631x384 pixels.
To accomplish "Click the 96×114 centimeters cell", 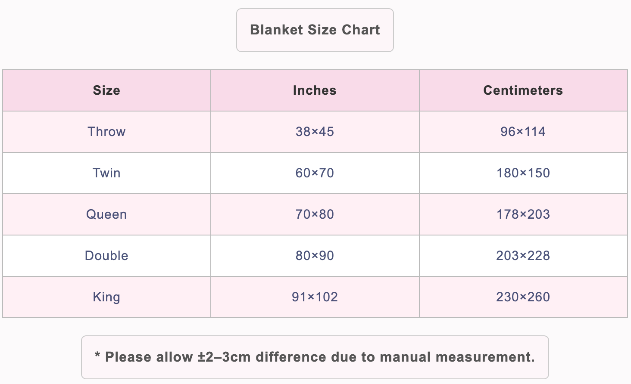I will tap(523, 132).
